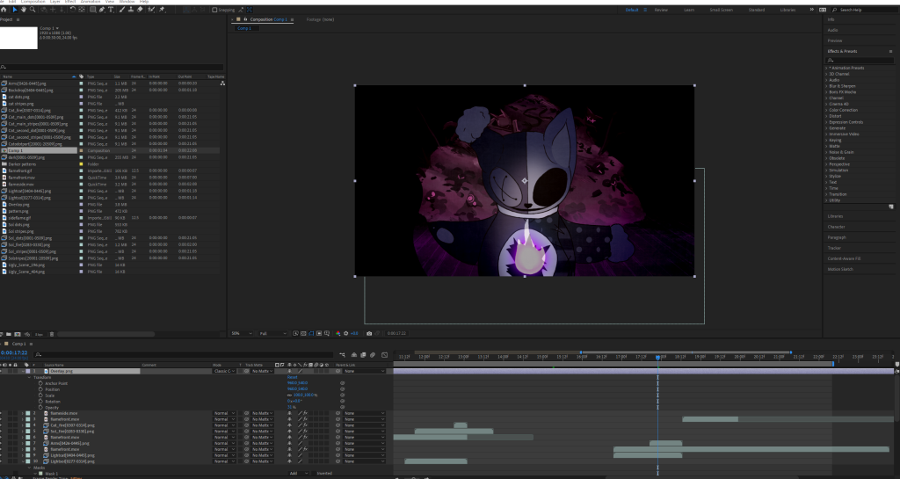Open the Composition menu

(x=33, y=2)
